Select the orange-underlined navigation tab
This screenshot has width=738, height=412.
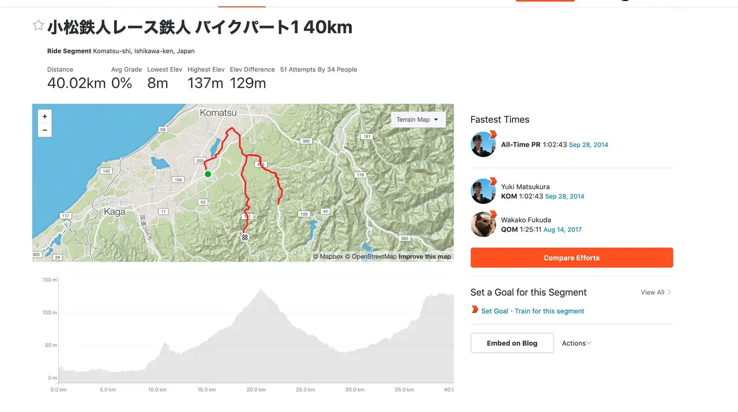(242, 2)
